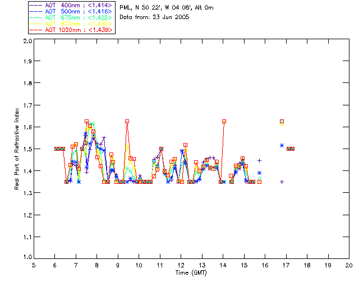This screenshot has height=287, width=359.
Task: Click the y-axis tick label 1.4
Action: 27,171
